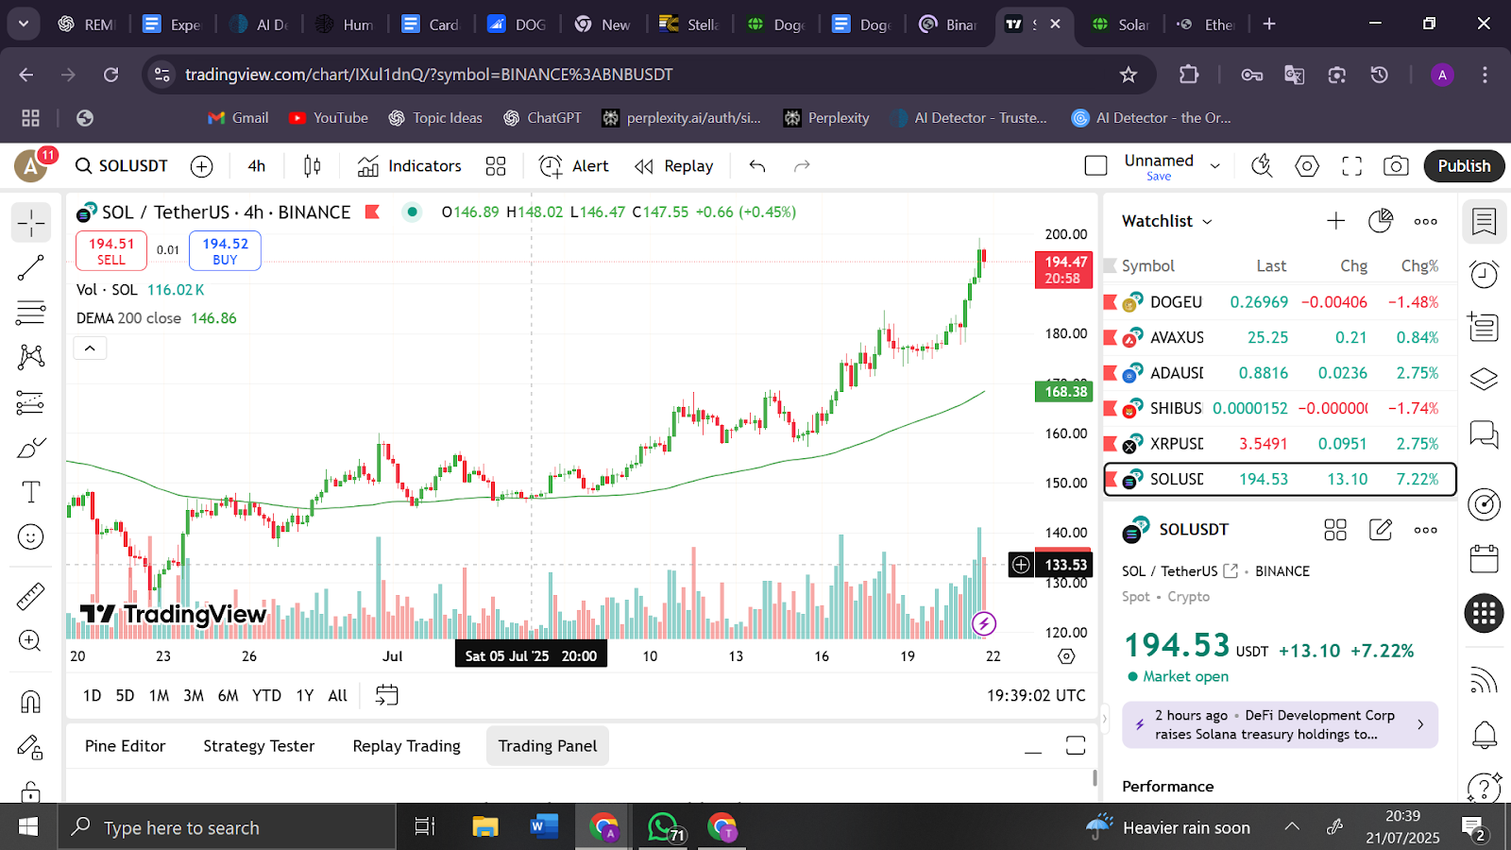
Task: Create an Alert
Action: tap(574, 166)
